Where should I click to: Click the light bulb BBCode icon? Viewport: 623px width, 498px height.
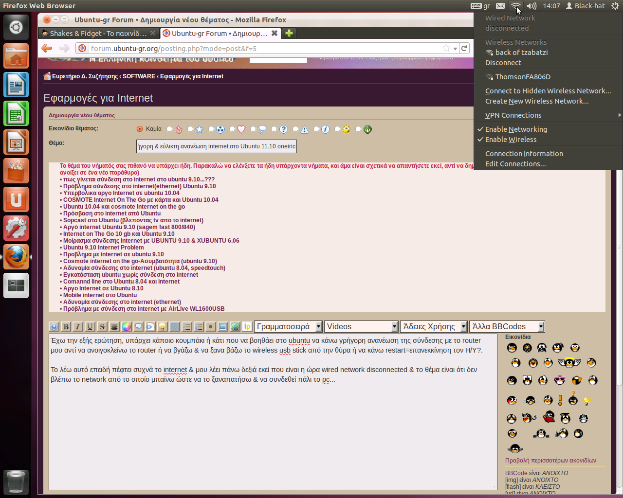coord(163,327)
